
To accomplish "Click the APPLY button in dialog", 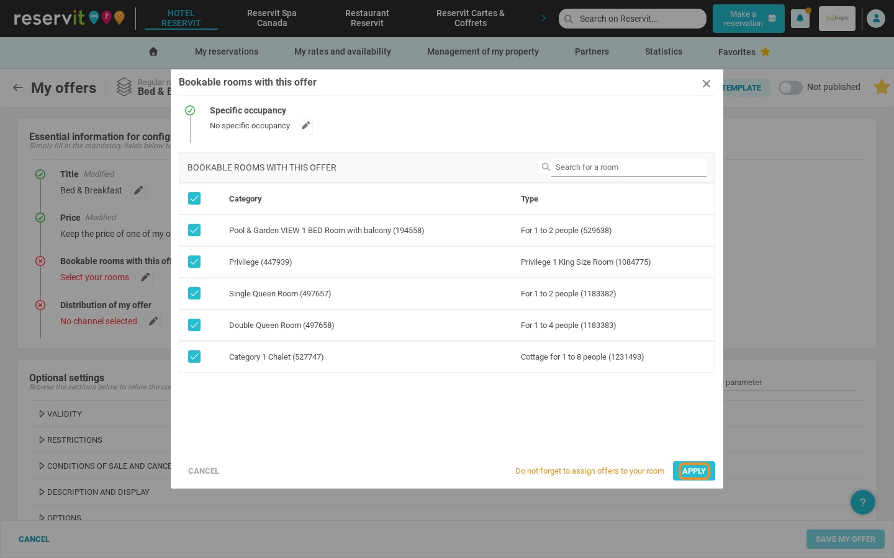I will click(x=694, y=471).
